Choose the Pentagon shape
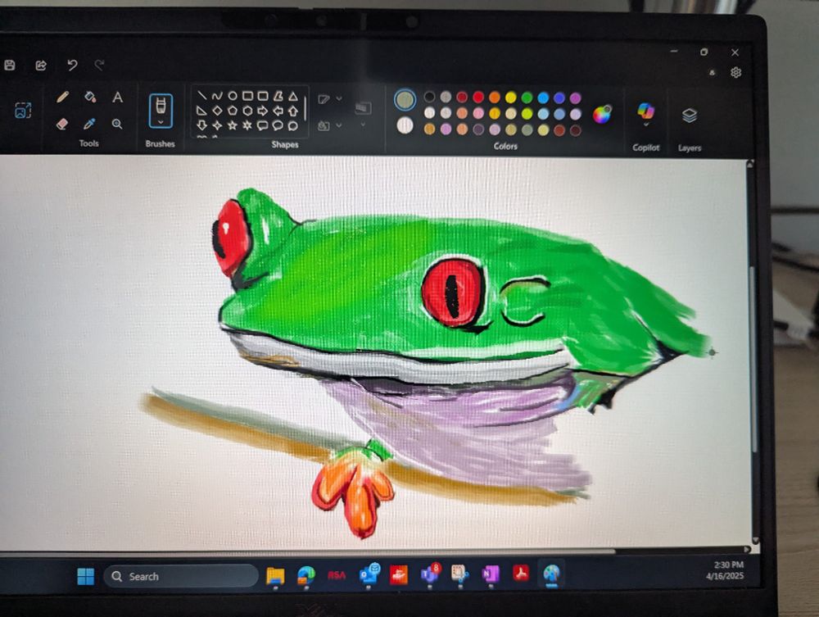 tap(233, 111)
